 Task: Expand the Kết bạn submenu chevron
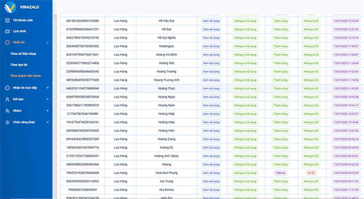coord(47,99)
